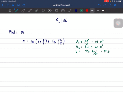Bookmark the current page
123x92 pixels.
18,5
